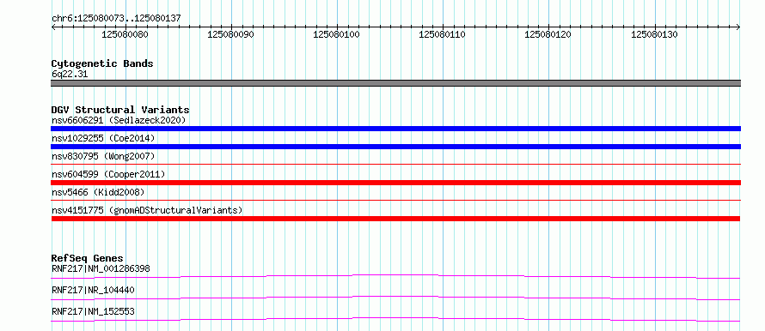Viewport: 765px width, 331px height.
Task: Click the magenta line for RNF217|NR_104440
Action: (395, 298)
